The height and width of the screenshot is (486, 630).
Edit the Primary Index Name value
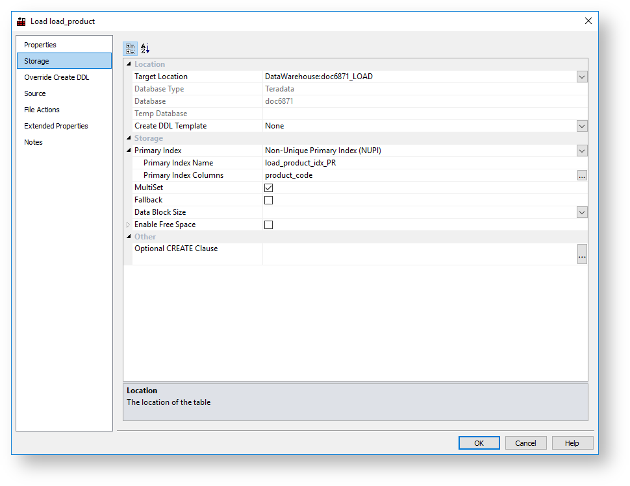(425, 163)
